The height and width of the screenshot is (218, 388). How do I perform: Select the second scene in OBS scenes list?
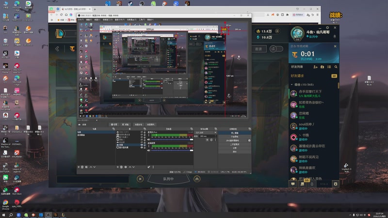[x=96, y=135]
